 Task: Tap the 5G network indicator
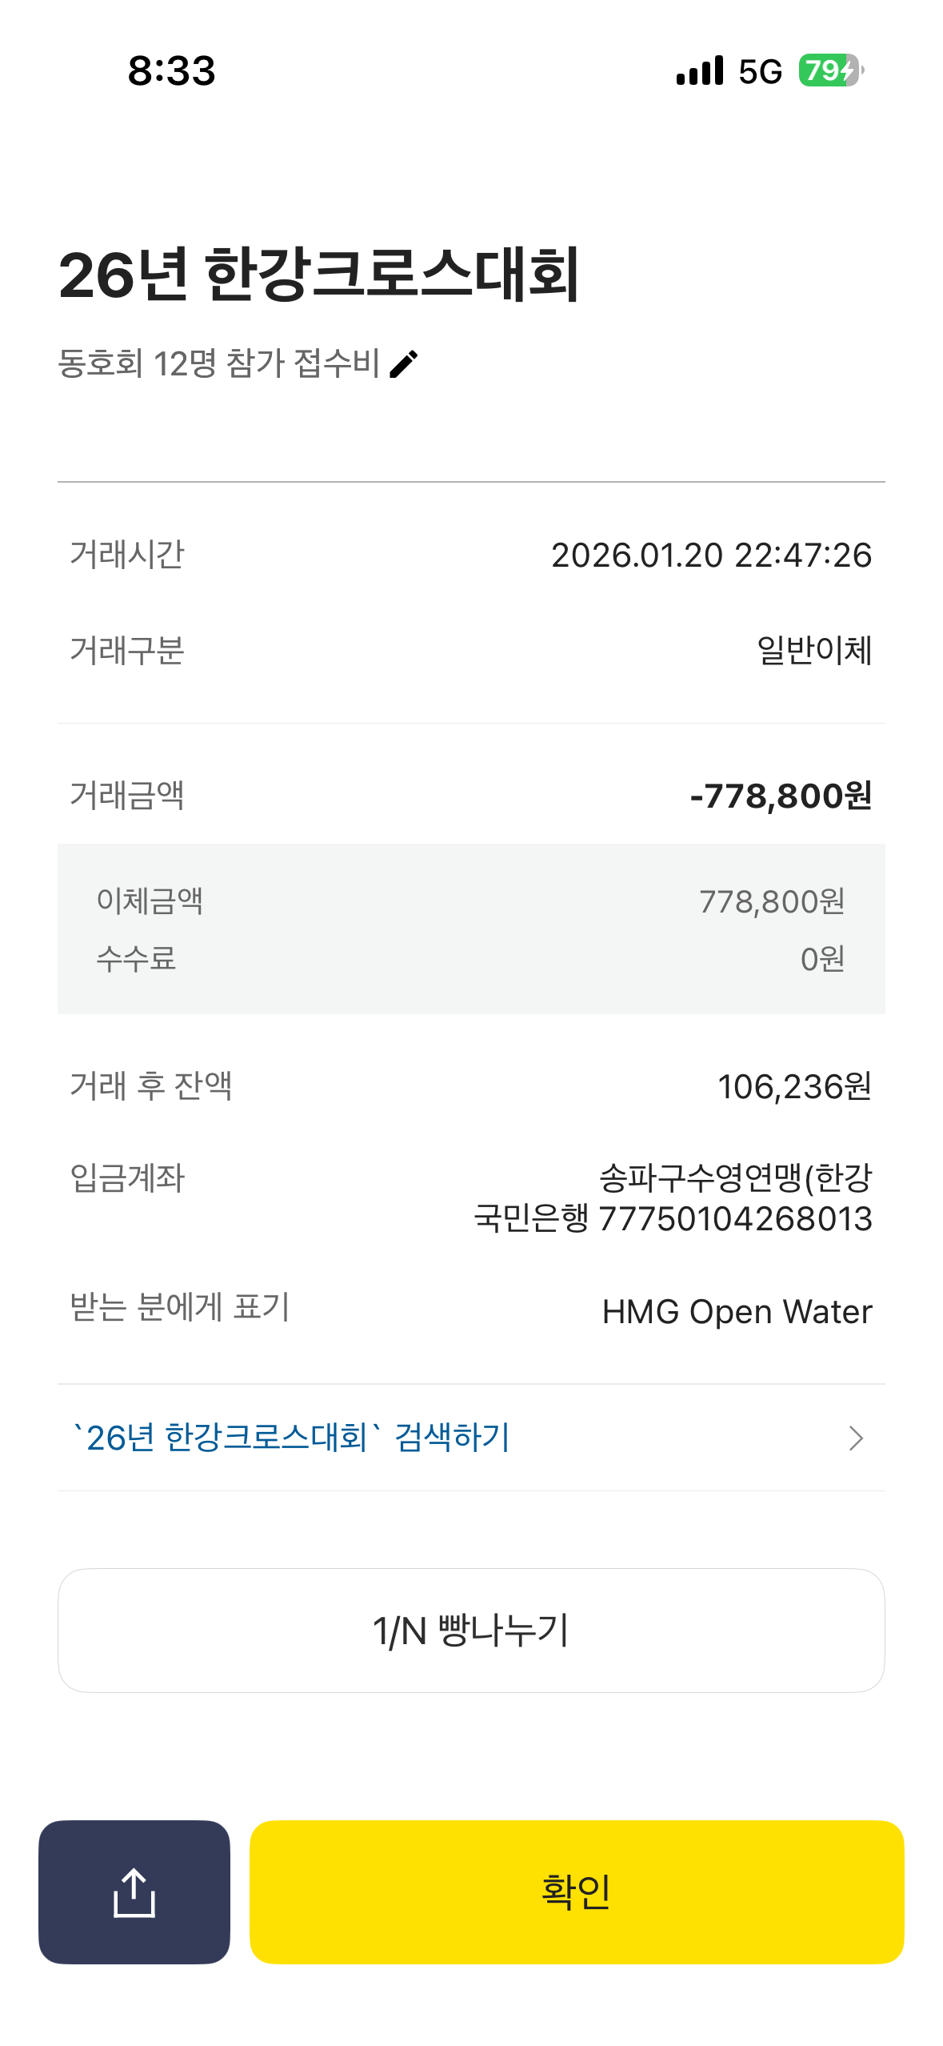tap(760, 72)
